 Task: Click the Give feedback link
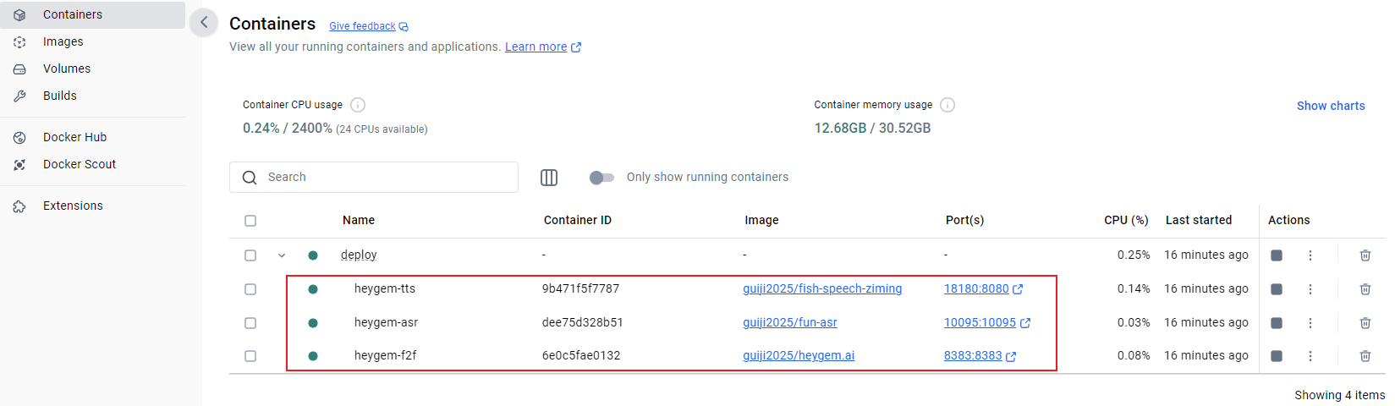click(369, 26)
